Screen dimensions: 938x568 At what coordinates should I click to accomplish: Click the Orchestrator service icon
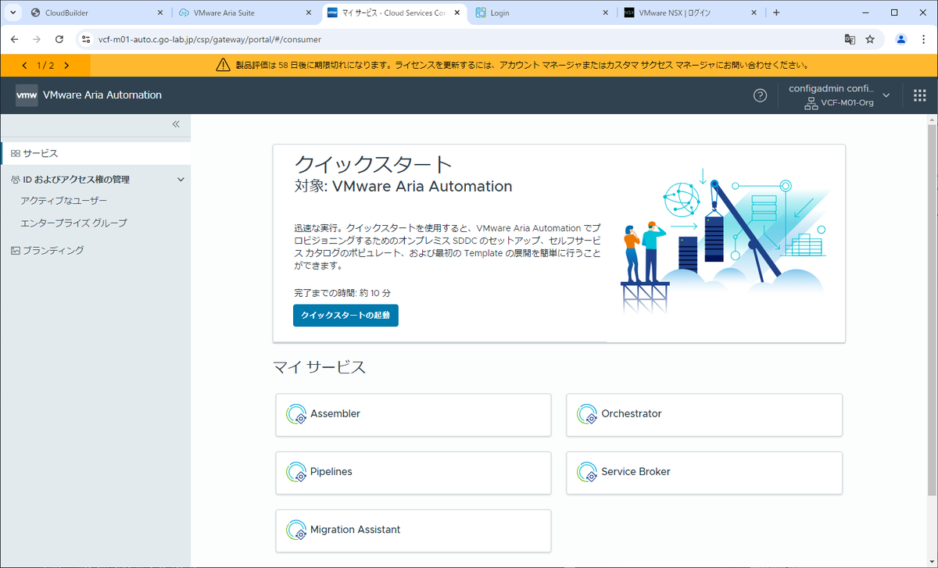click(587, 414)
